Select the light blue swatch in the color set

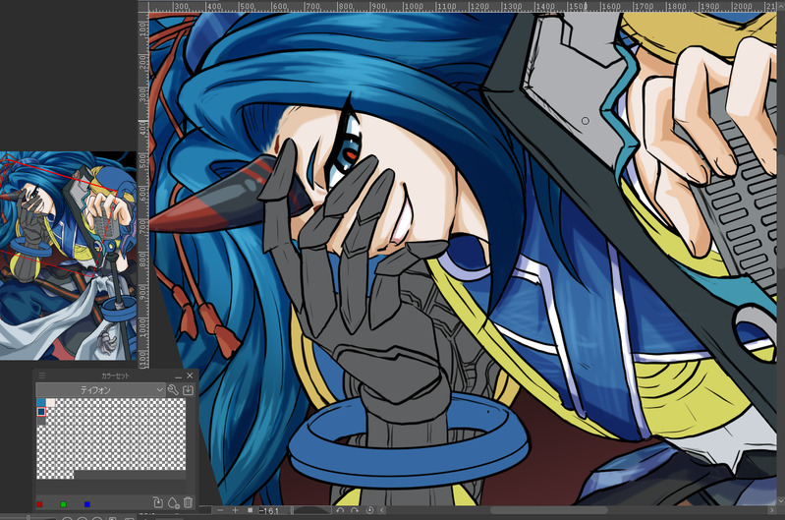(x=41, y=402)
